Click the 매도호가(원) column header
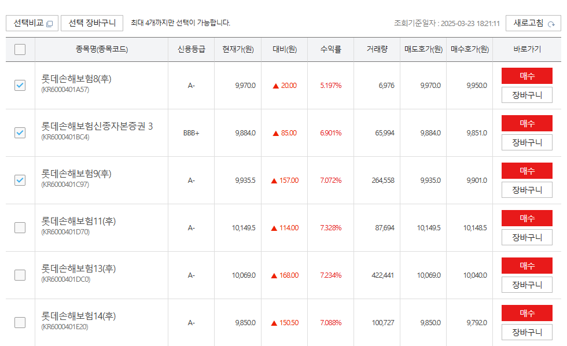The height and width of the screenshot is (346, 567). point(424,49)
